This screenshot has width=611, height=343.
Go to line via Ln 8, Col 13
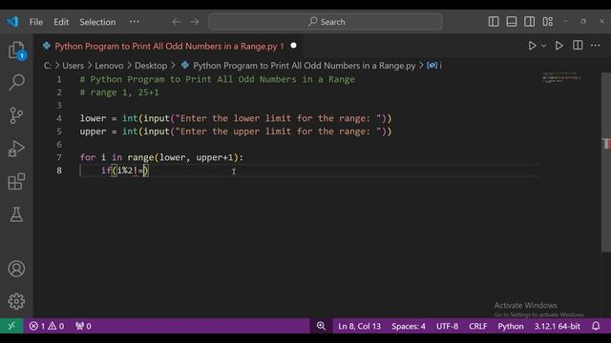tap(359, 326)
